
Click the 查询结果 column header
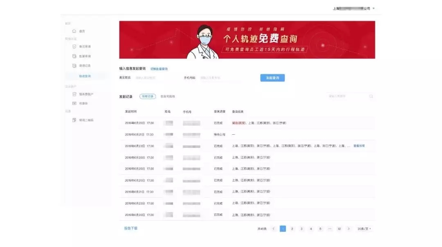[238, 112]
